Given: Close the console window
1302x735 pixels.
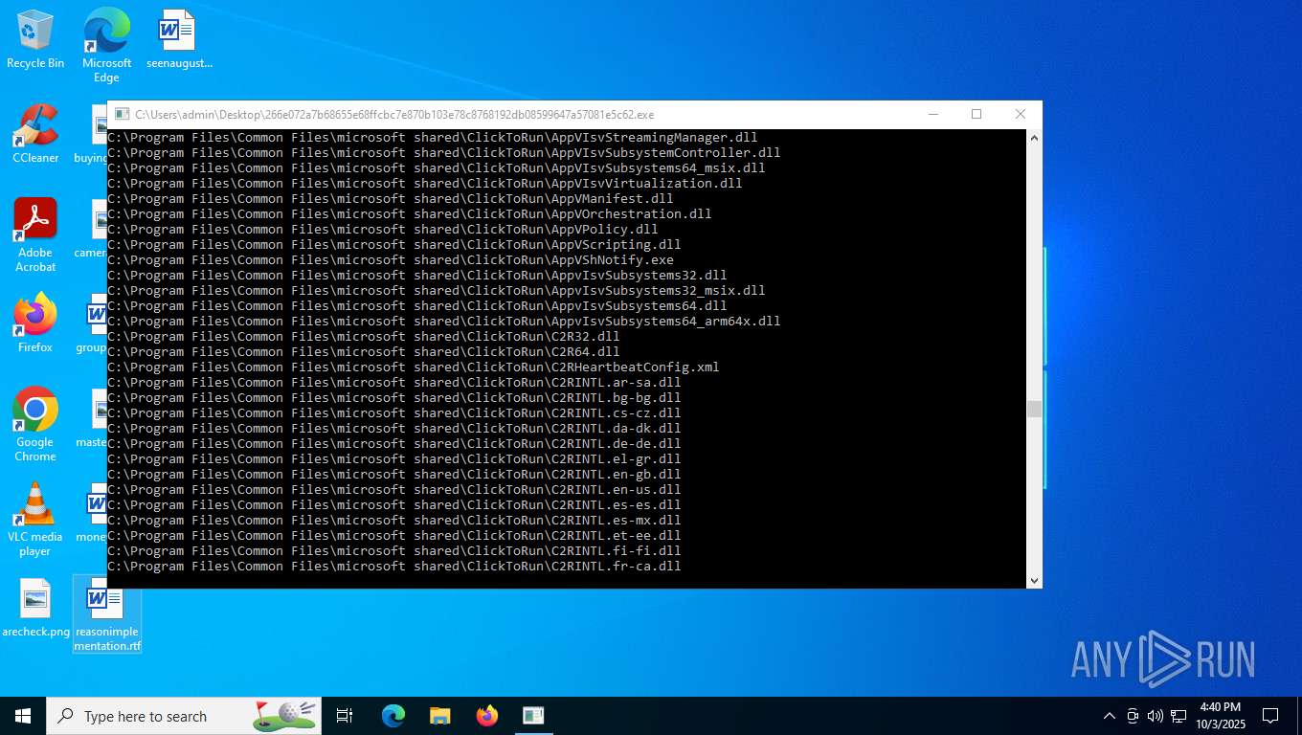Looking at the screenshot, I should tap(1021, 114).
